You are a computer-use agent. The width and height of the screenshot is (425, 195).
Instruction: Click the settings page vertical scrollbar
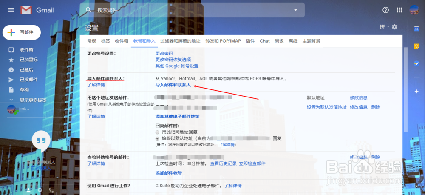(405, 90)
